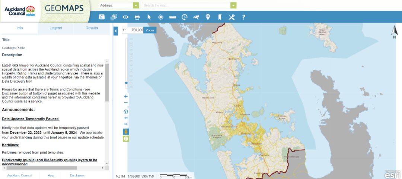Click the 'Kerblines:' heading text
Screen dimensions: 402x179
[10, 145]
